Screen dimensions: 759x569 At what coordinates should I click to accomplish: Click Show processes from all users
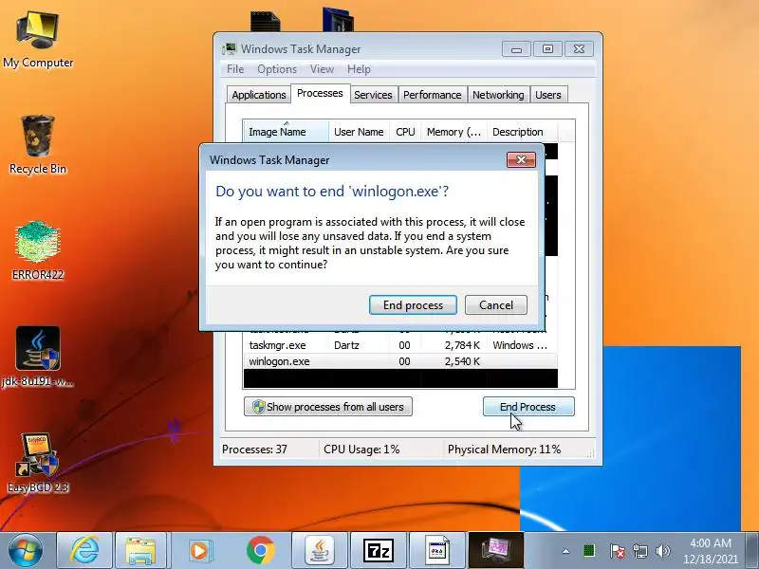click(328, 407)
